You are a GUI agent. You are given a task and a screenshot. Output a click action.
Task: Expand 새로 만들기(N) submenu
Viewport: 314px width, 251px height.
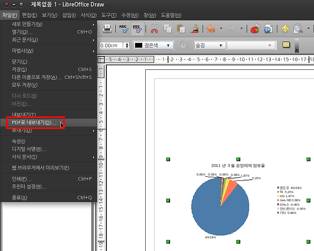pos(48,24)
